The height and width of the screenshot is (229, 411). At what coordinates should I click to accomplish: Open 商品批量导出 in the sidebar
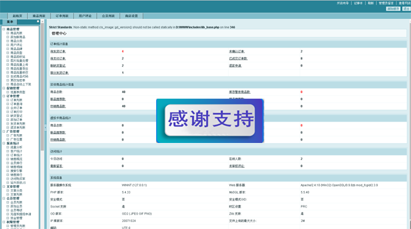[x=19, y=68]
